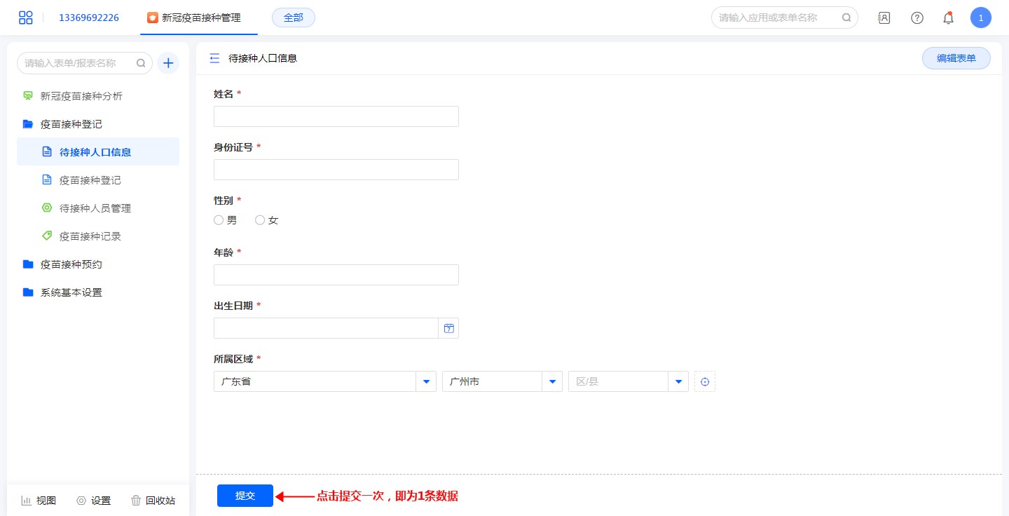The height and width of the screenshot is (516, 1009).
Task: Click the 姓名 input field
Action: [336, 116]
